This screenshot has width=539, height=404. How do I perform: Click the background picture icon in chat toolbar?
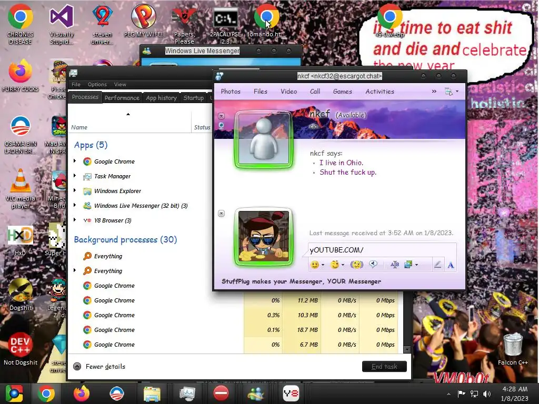[408, 265]
